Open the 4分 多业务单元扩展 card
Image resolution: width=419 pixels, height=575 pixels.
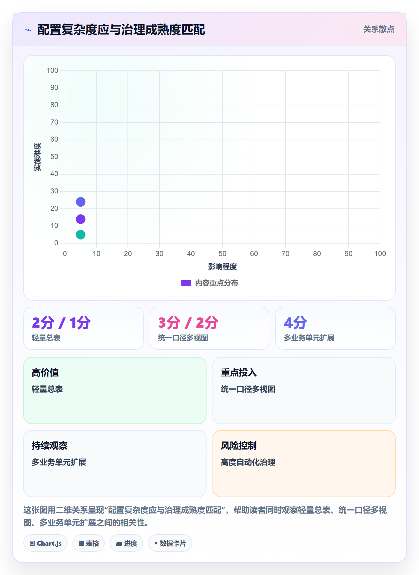click(335, 328)
